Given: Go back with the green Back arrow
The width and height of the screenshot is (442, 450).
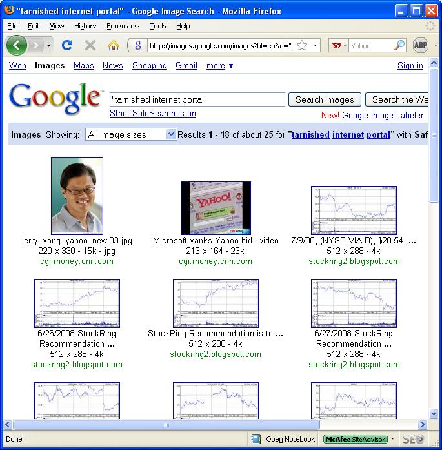Looking at the screenshot, I should (16, 45).
